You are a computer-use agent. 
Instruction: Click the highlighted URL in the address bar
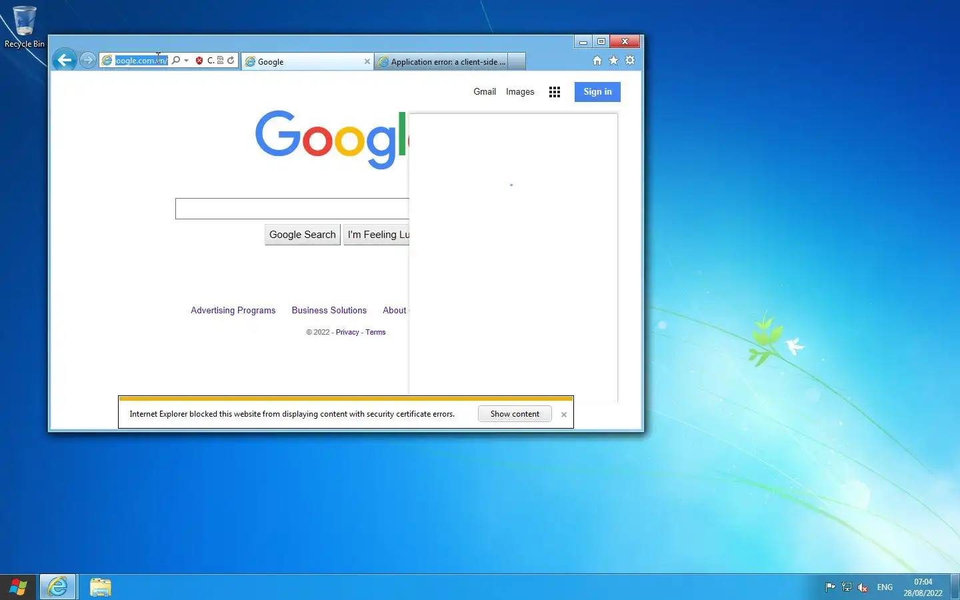(141, 61)
